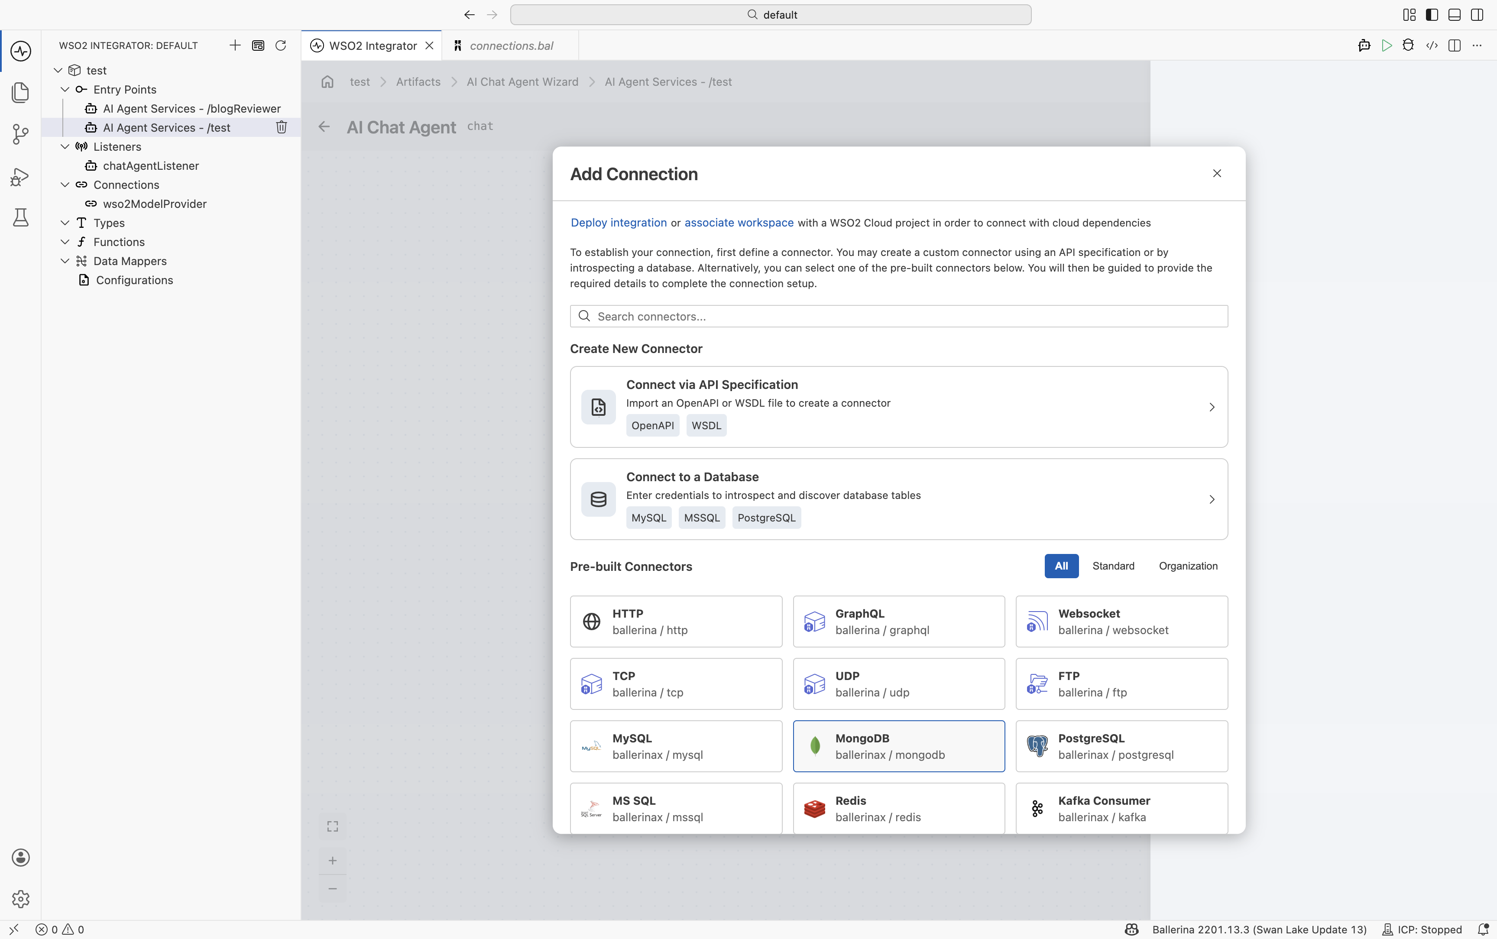The height and width of the screenshot is (939, 1497).
Task: Click the Artifacts breadcrumb item
Action: (418, 82)
